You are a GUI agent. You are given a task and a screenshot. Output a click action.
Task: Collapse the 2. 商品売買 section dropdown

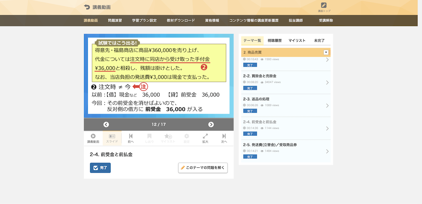[326, 52]
